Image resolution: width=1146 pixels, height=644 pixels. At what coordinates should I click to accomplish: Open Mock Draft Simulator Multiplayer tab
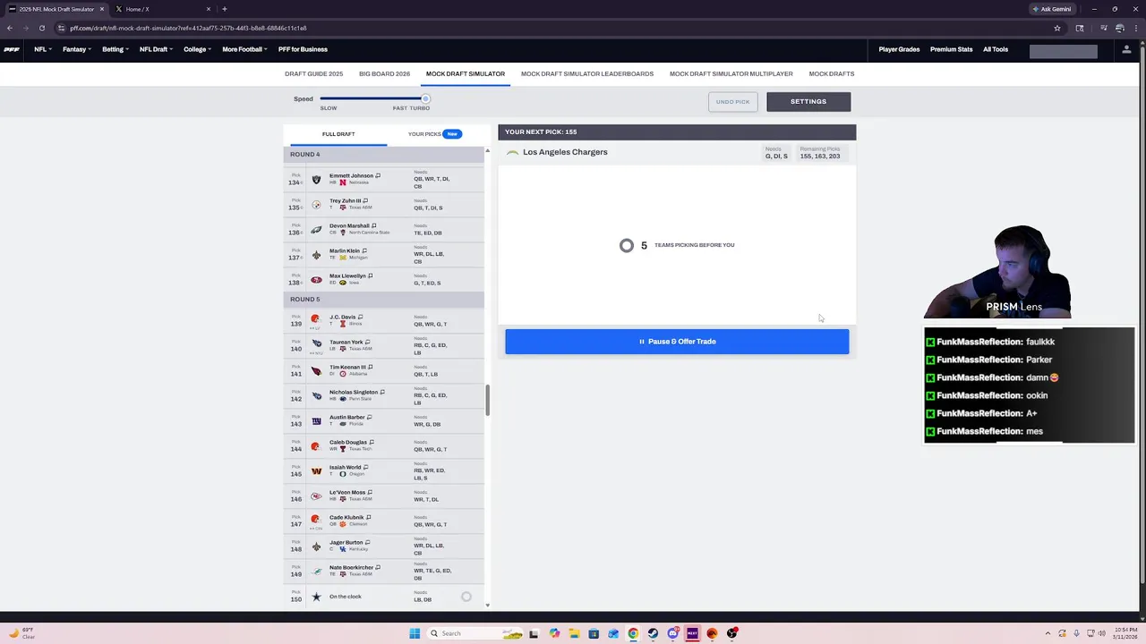(731, 73)
